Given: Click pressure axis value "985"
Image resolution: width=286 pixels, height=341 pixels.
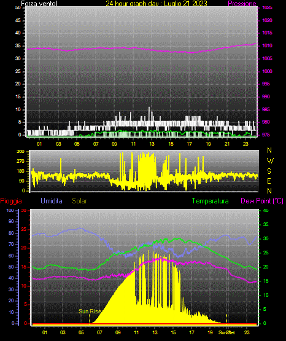Looking at the screenshot, I should (266, 109).
